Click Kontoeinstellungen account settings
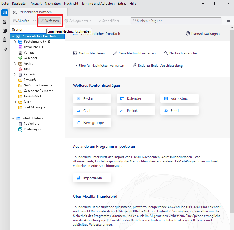The image size is (234, 230). pyautogui.click(x=203, y=34)
